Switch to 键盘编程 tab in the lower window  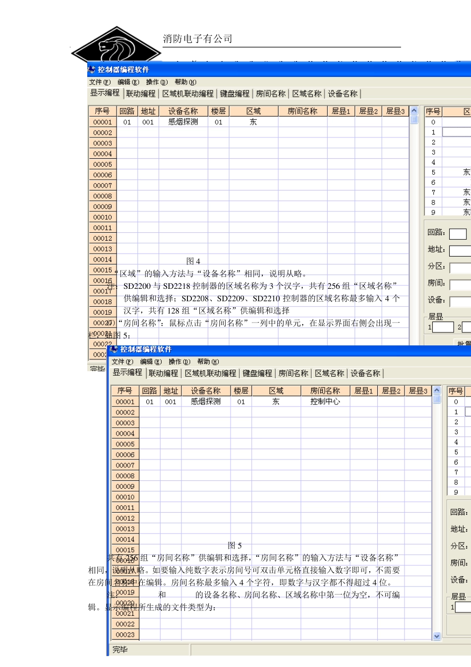257,373
